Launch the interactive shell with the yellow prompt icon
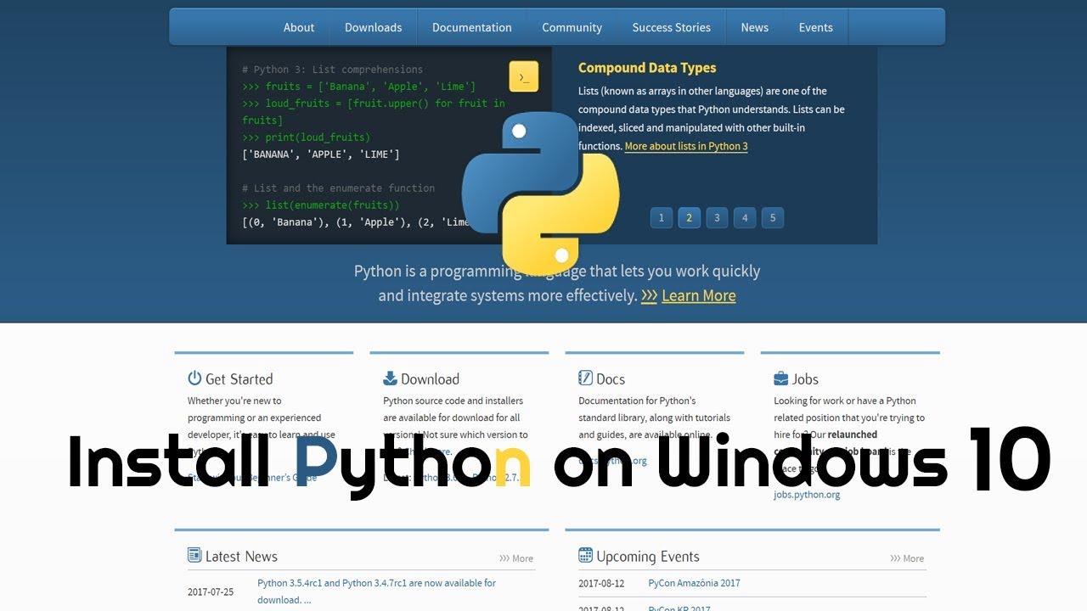 pos(524,76)
